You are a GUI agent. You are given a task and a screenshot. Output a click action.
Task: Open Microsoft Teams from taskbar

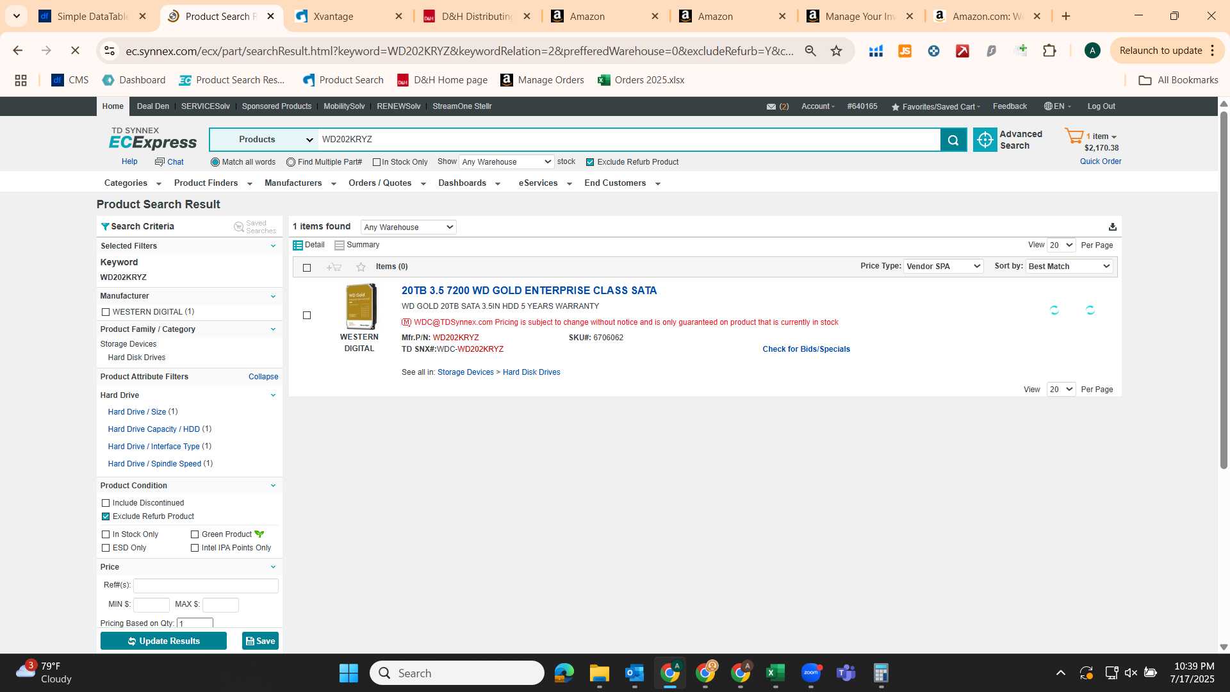[x=846, y=673]
